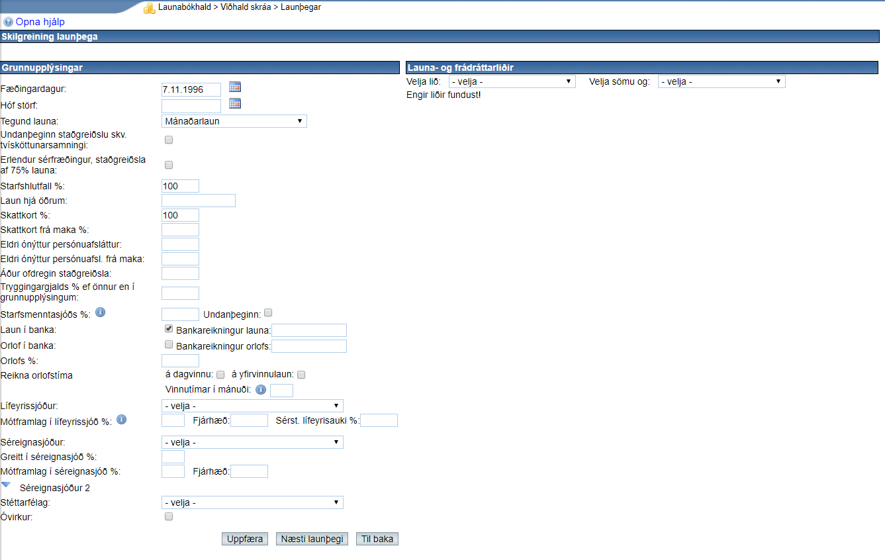
Task: Go to Næsti launþegi
Action: (x=312, y=539)
